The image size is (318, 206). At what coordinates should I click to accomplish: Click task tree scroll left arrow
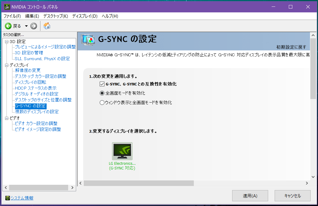click(6, 187)
